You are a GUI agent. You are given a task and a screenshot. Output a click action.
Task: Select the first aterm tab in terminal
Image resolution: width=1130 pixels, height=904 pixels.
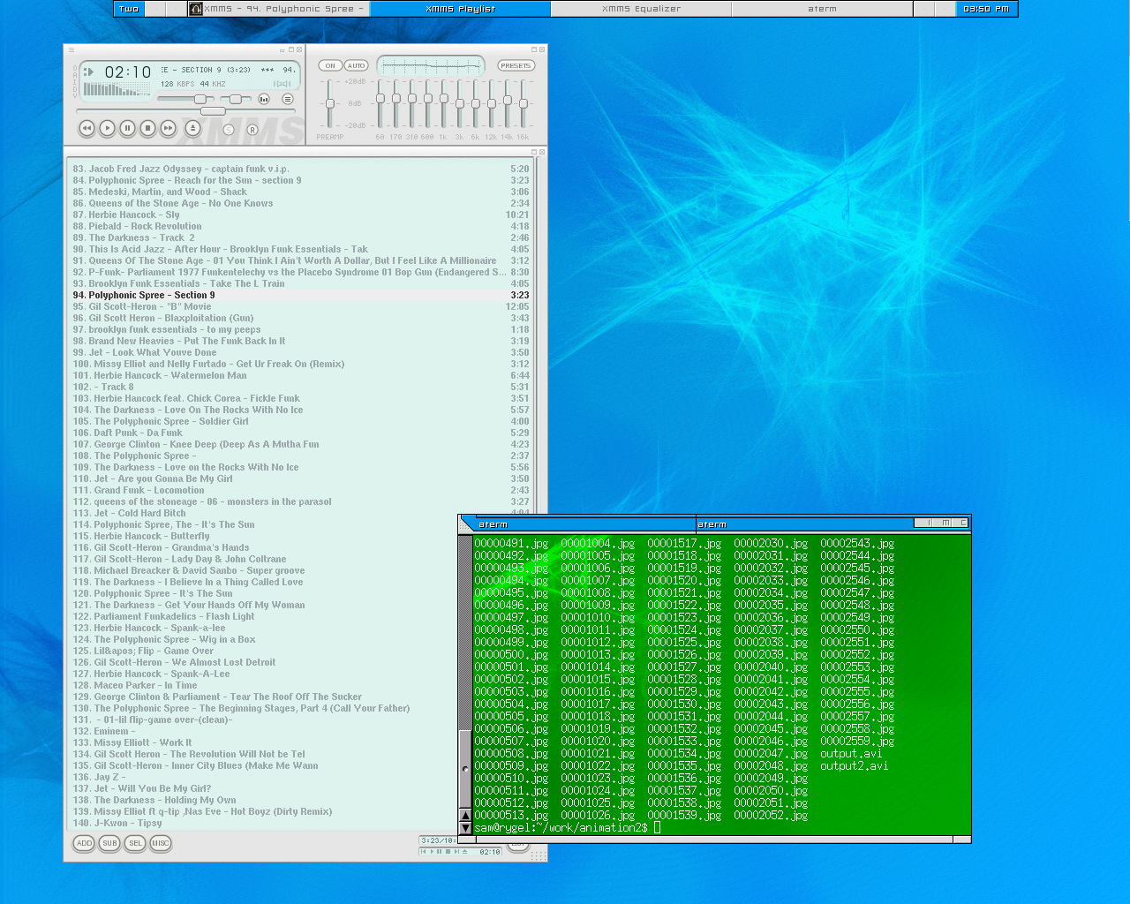[x=585, y=524]
